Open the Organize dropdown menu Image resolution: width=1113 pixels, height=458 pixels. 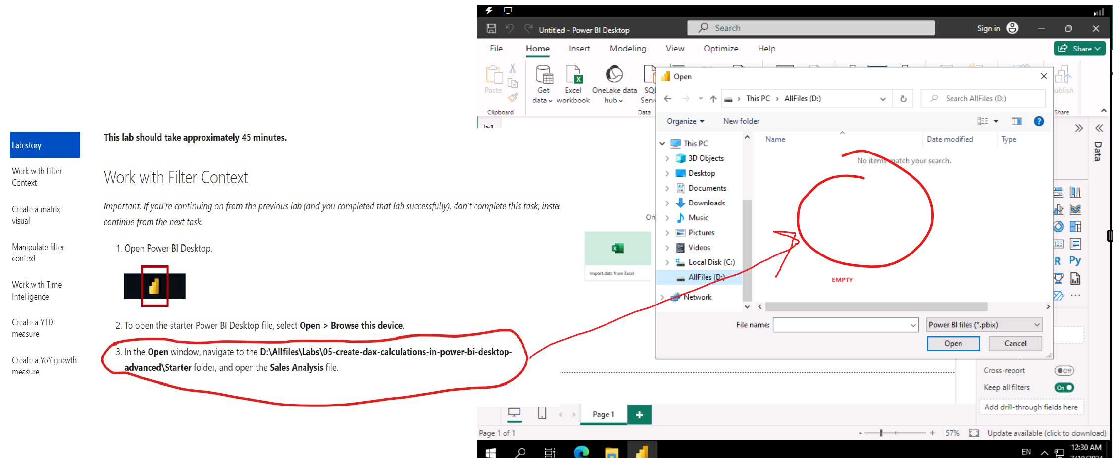(x=685, y=121)
